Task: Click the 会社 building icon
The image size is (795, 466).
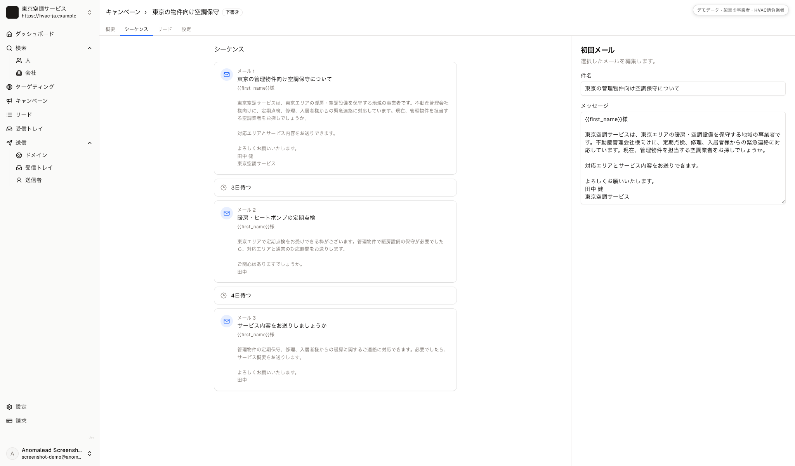Action: pyautogui.click(x=19, y=73)
